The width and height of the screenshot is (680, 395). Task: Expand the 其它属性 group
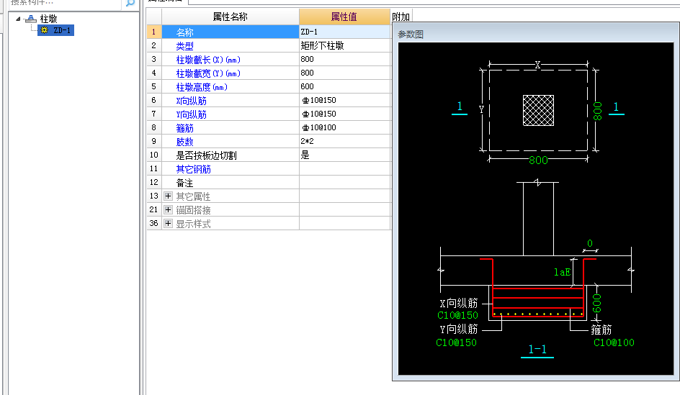pos(169,196)
